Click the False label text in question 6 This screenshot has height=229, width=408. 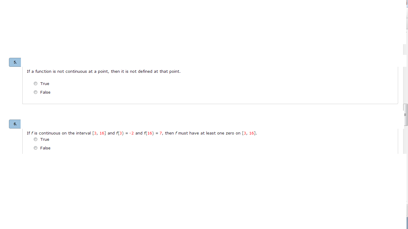[45, 148]
